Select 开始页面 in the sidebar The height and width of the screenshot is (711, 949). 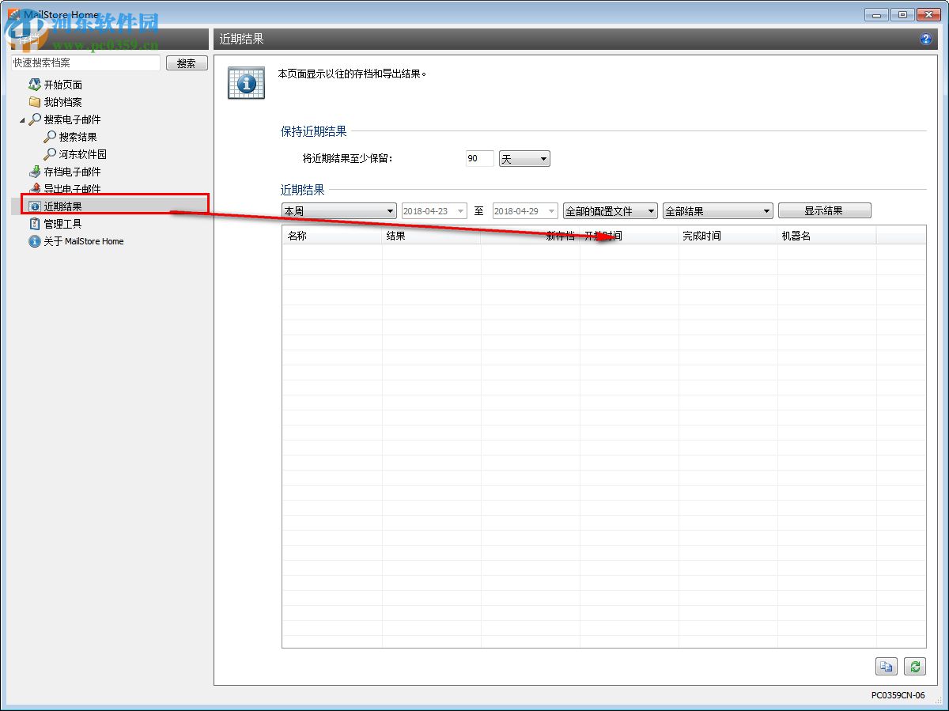coord(63,85)
